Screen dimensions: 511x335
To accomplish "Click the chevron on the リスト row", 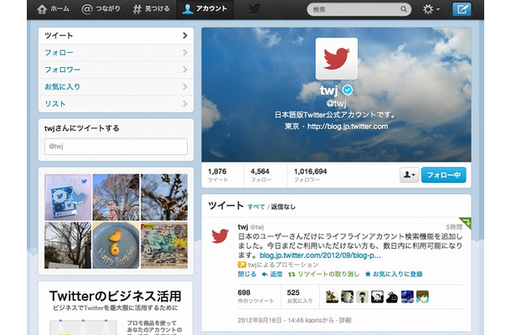I will click(x=185, y=104).
